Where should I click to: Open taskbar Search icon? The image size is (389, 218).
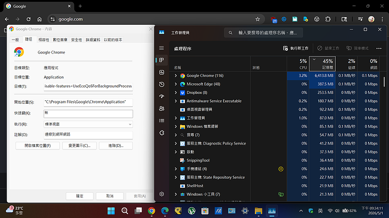[125, 211]
